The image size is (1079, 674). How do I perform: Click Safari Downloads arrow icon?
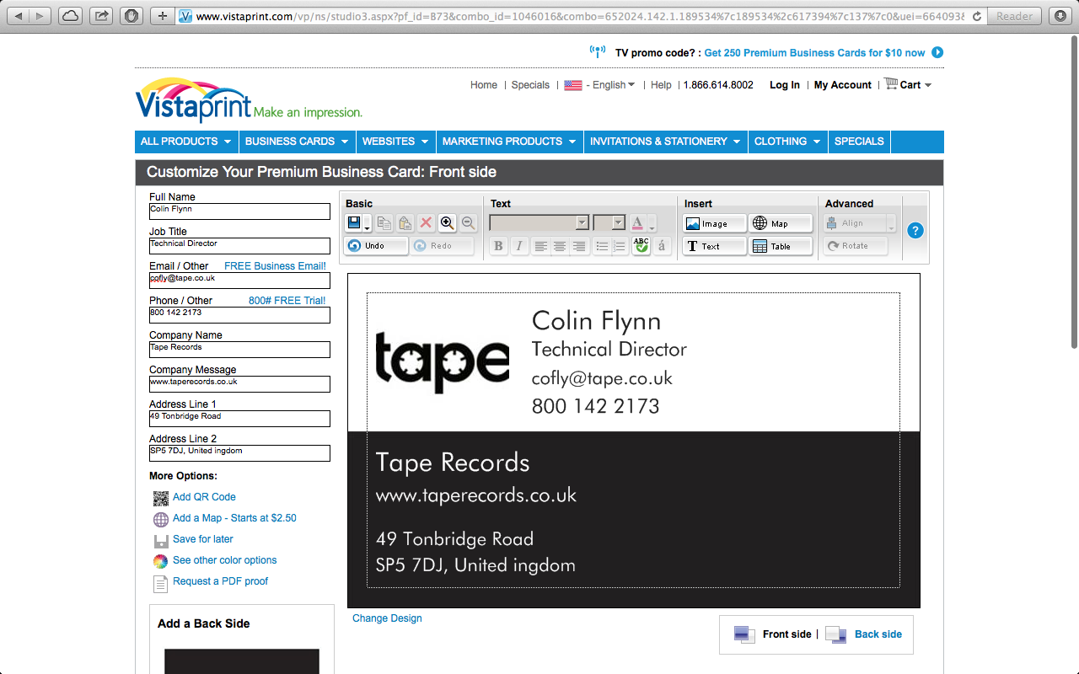click(1060, 16)
